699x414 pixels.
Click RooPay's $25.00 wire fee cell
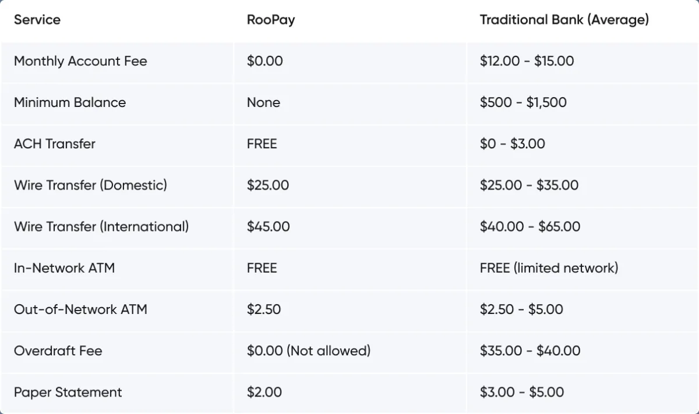point(268,185)
